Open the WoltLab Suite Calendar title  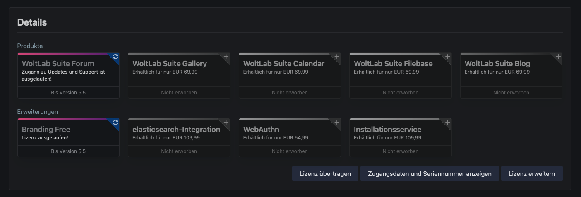click(284, 64)
